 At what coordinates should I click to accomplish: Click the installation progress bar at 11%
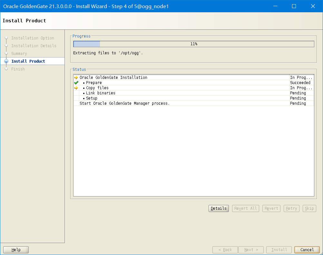tap(193, 44)
